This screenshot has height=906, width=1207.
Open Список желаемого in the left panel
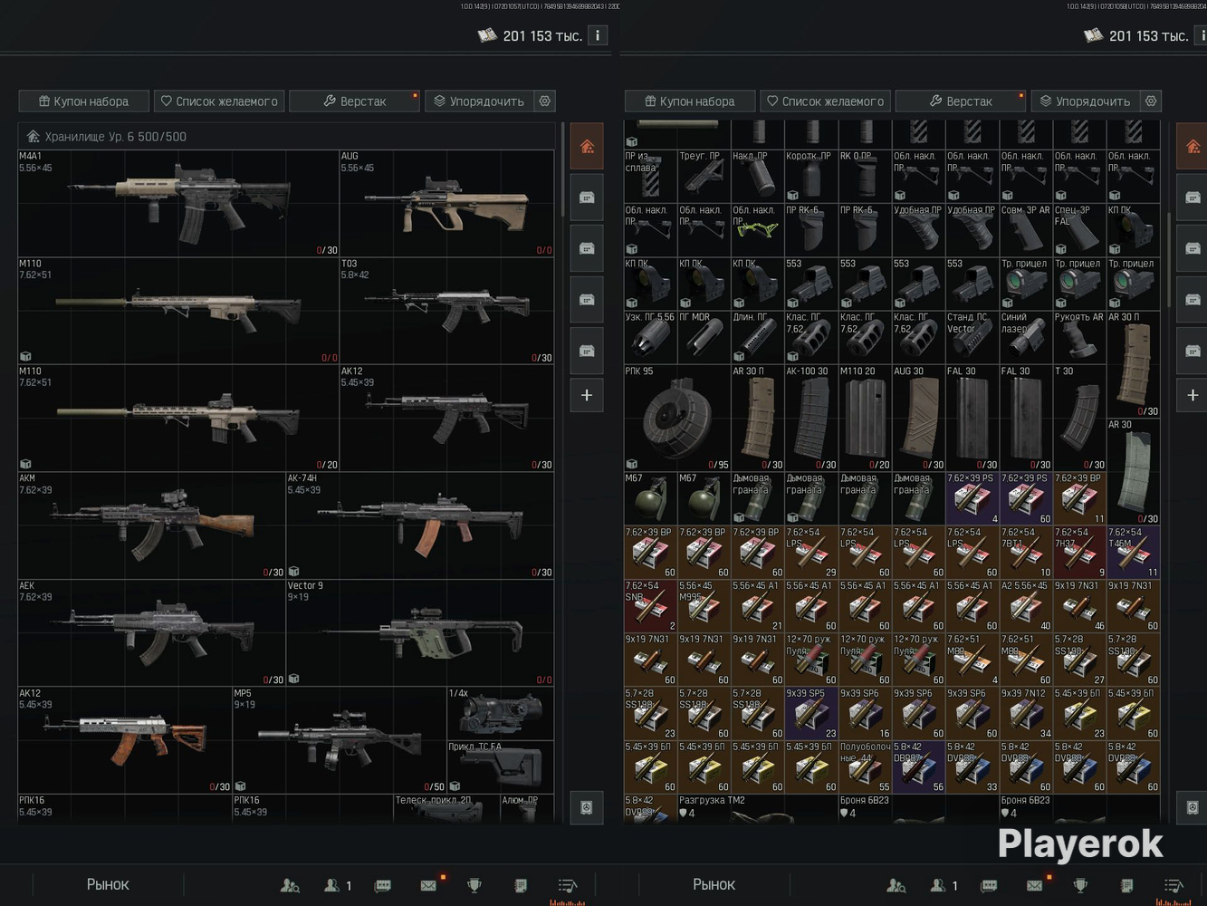pos(219,101)
